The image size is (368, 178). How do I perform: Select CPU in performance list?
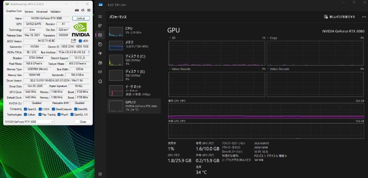[134, 31]
